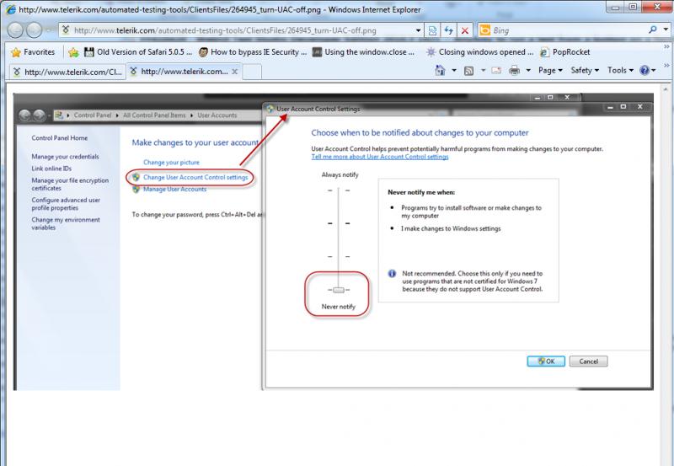
Task: Click the telerik site icon in address bar
Action: (66, 30)
